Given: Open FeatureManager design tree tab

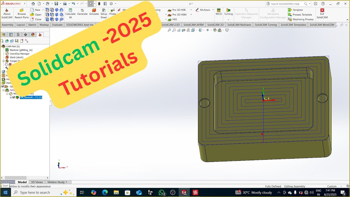Looking at the screenshot, I should 4,35.
